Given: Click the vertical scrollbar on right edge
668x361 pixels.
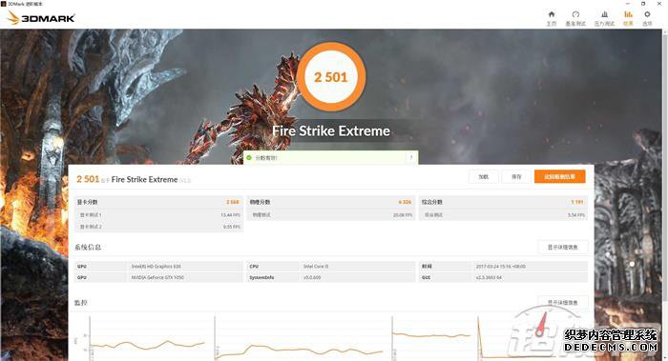Looking at the screenshot, I should pos(665,194).
